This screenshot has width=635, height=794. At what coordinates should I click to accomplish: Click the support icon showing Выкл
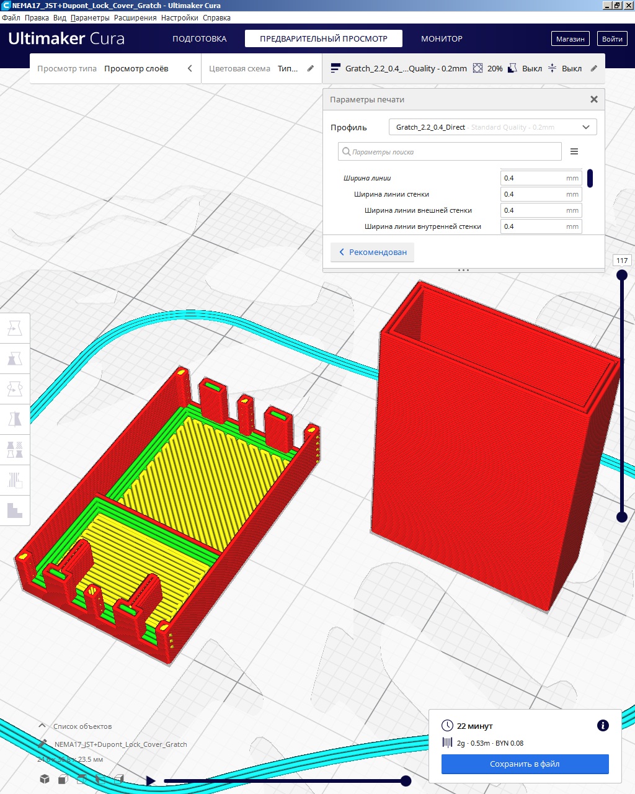[512, 68]
